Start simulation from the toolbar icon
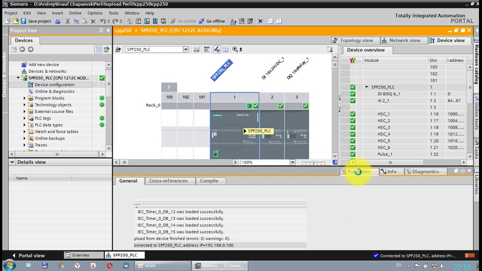 coord(155,21)
